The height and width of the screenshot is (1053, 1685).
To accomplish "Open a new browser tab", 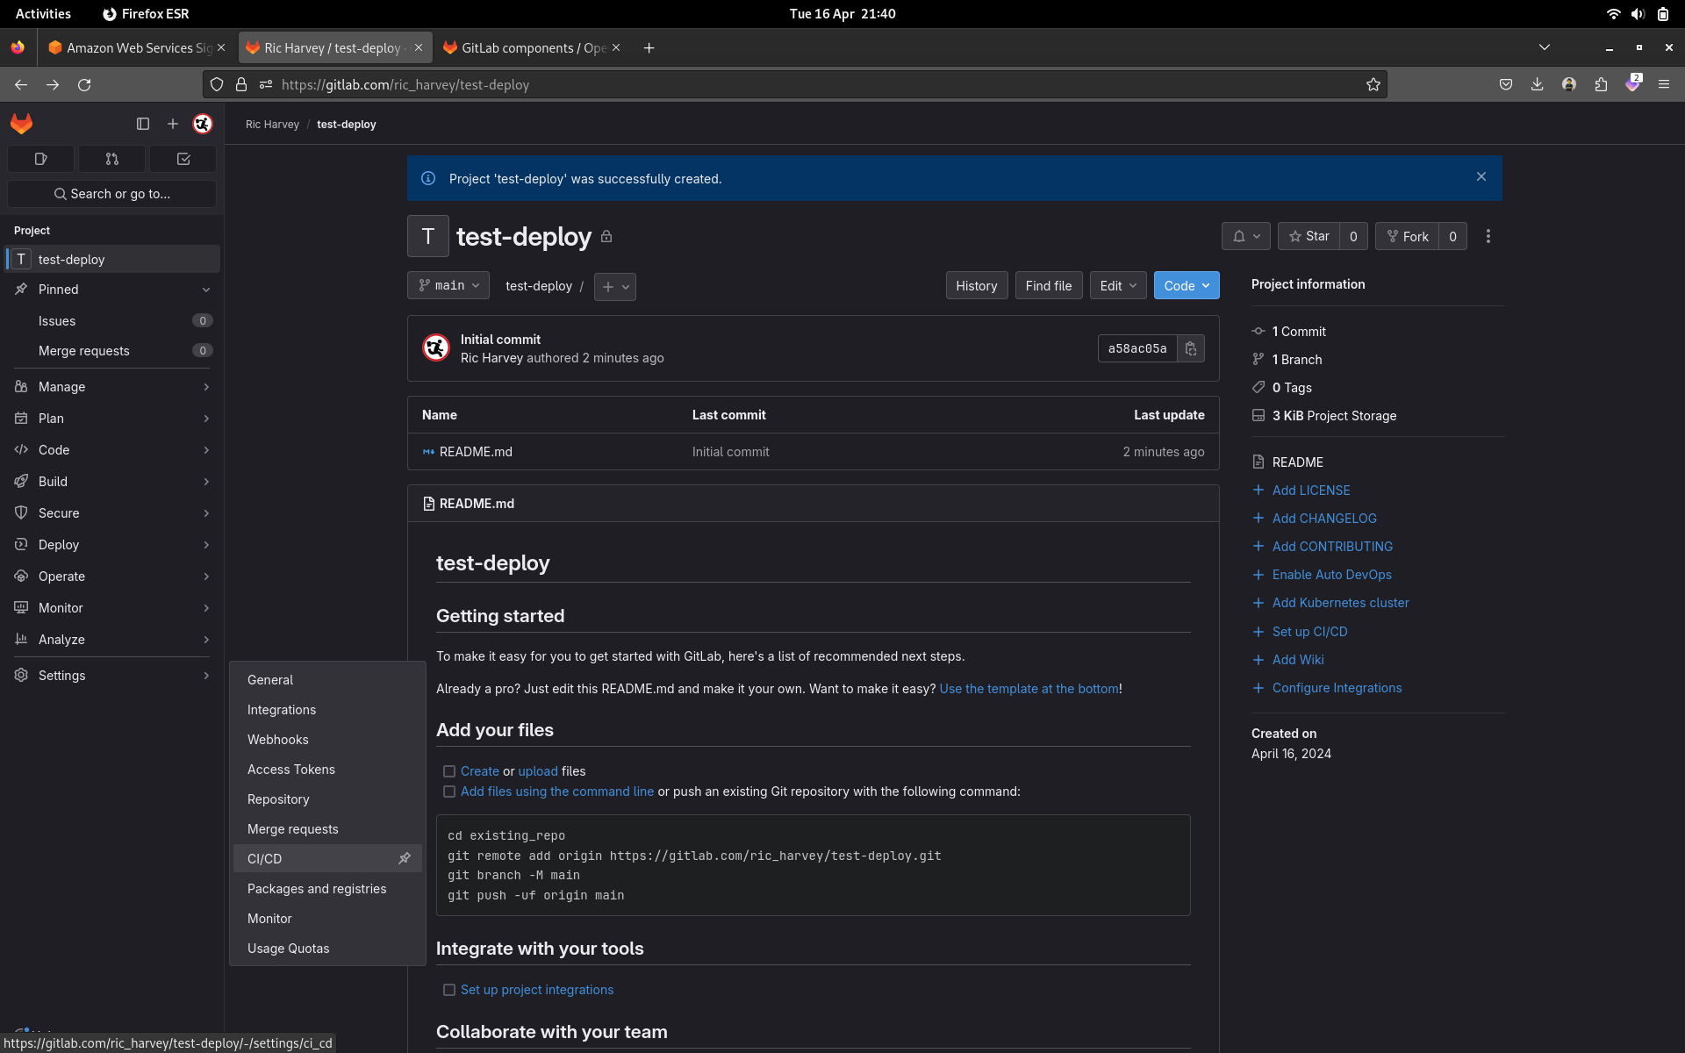I will point(649,47).
